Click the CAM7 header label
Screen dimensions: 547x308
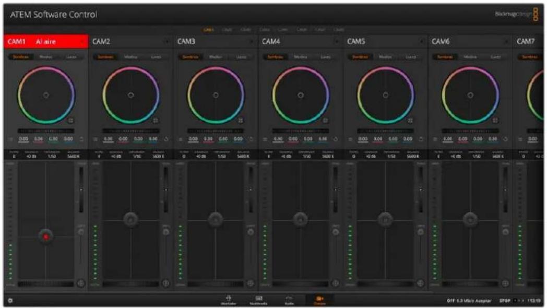coord(526,42)
